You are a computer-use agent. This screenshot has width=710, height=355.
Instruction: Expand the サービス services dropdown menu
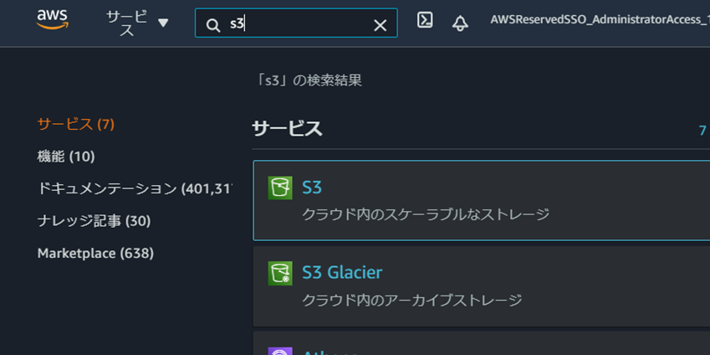(137, 23)
